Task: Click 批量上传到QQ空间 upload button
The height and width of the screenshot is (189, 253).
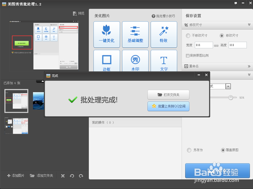Action: [x=168, y=106]
